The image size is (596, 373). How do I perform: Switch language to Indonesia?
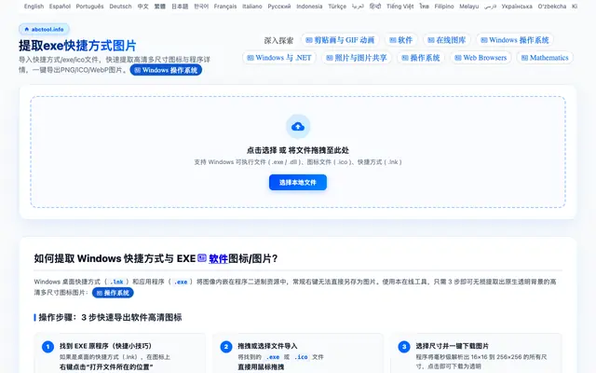309,7
